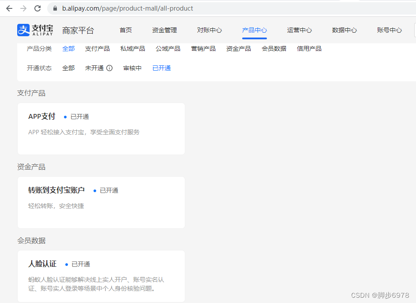Select 全部 in 开通状态 filter
Viewport: 416px width, 303px height.
click(68, 68)
